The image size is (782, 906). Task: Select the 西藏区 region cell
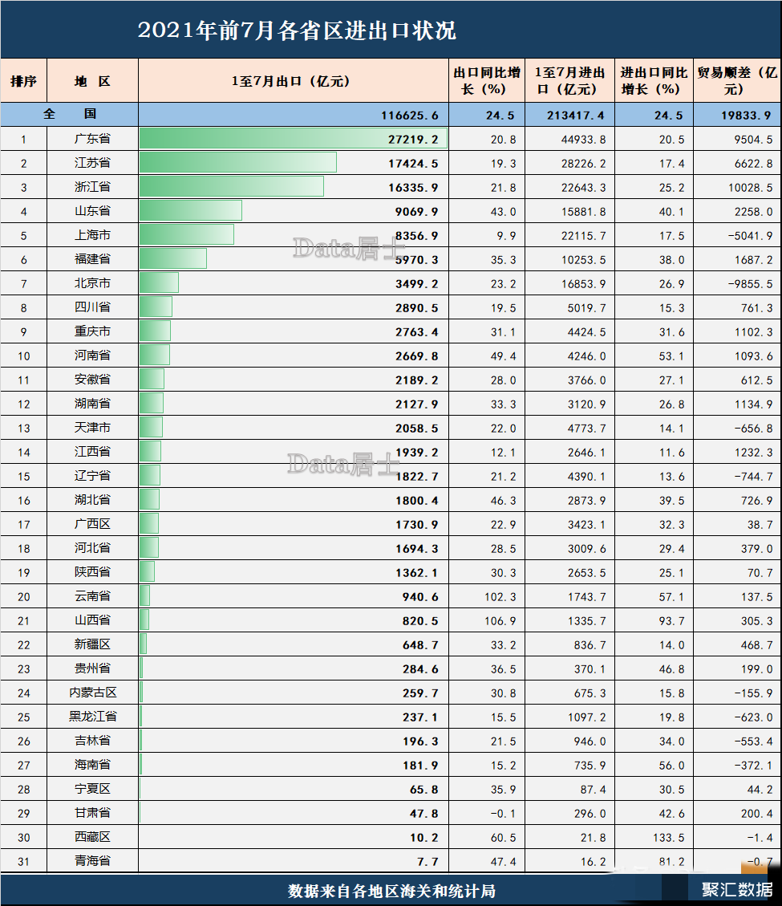click(x=92, y=837)
